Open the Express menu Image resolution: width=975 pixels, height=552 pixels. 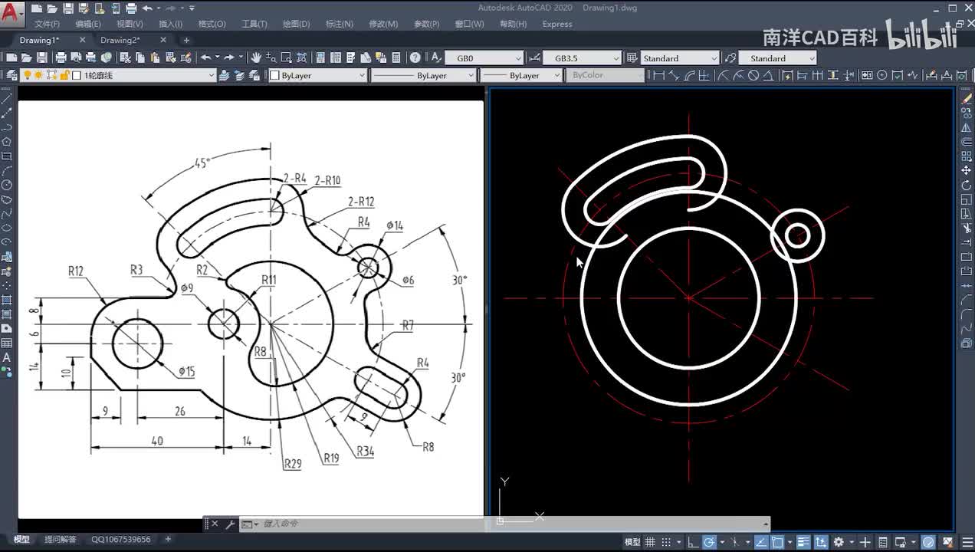coord(557,24)
